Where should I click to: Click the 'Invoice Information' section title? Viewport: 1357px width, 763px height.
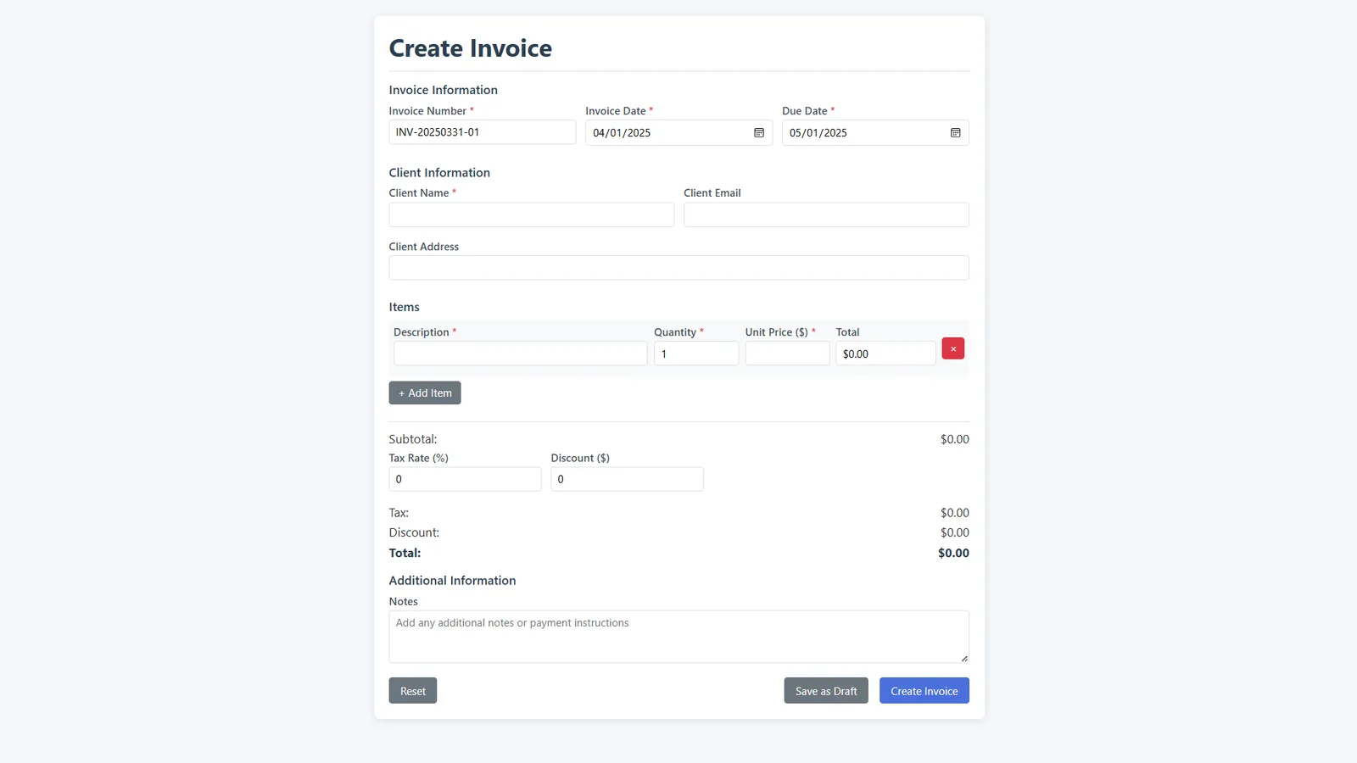pos(444,90)
